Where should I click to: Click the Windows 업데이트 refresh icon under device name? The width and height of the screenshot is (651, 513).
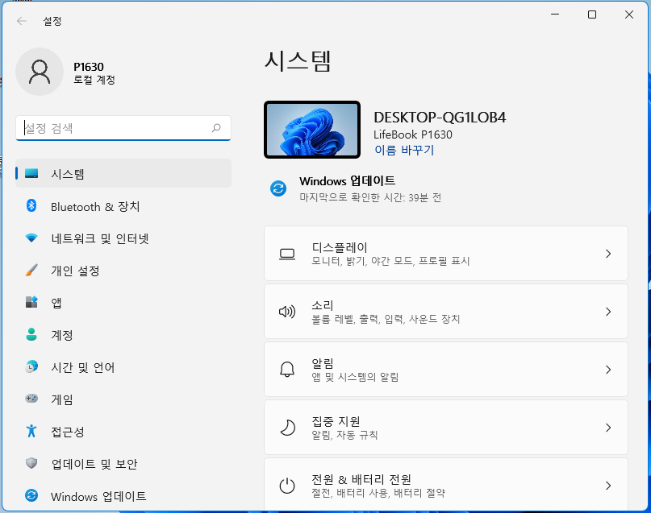278,188
